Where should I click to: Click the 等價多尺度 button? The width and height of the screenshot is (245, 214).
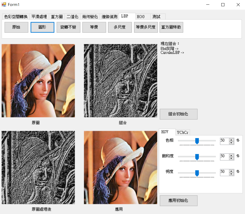(x=146, y=27)
